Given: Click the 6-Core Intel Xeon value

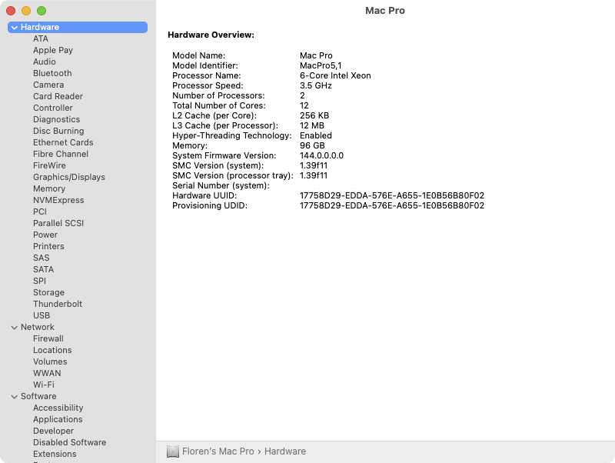Looking at the screenshot, I should coord(335,75).
